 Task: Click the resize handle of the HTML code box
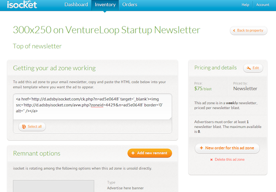click(x=171, y=118)
